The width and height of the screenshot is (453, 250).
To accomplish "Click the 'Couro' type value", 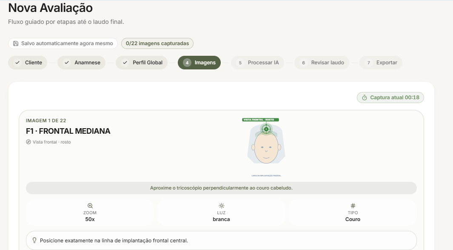I will tap(353, 219).
